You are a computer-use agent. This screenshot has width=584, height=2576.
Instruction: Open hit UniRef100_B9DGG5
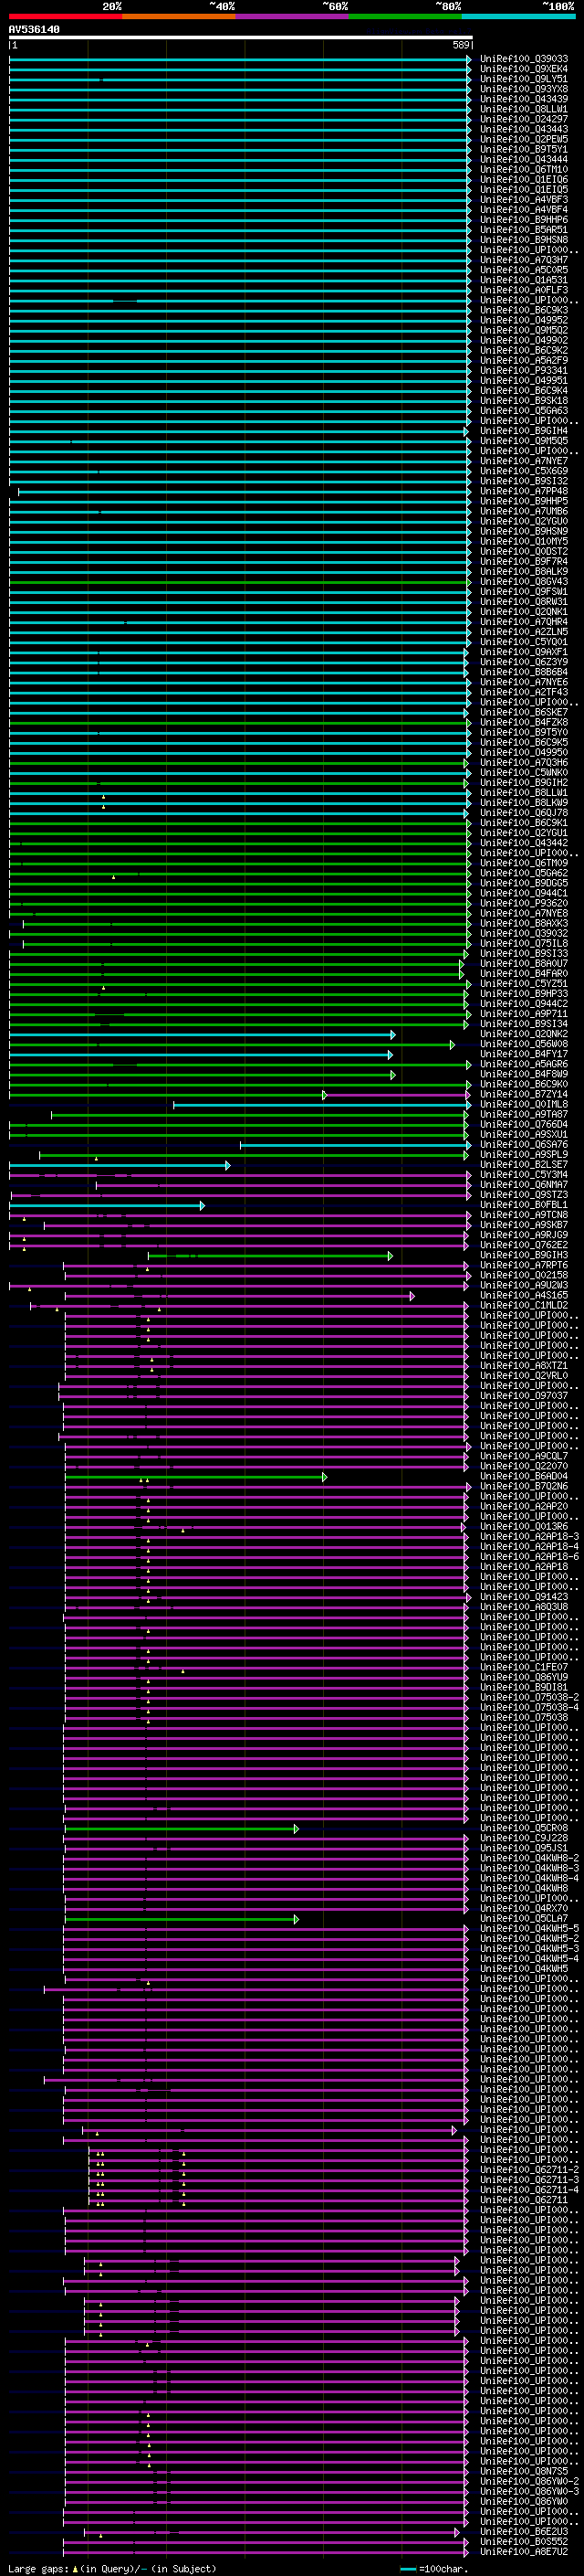[x=524, y=883]
